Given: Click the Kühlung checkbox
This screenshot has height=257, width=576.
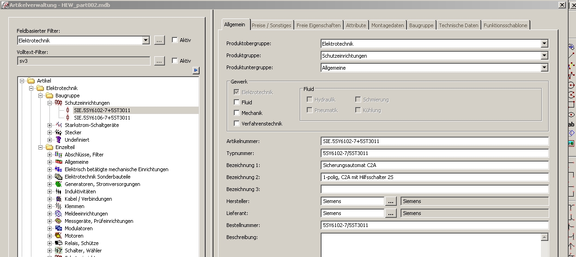Looking at the screenshot, I should pyautogui.click(x=358, y=110).
